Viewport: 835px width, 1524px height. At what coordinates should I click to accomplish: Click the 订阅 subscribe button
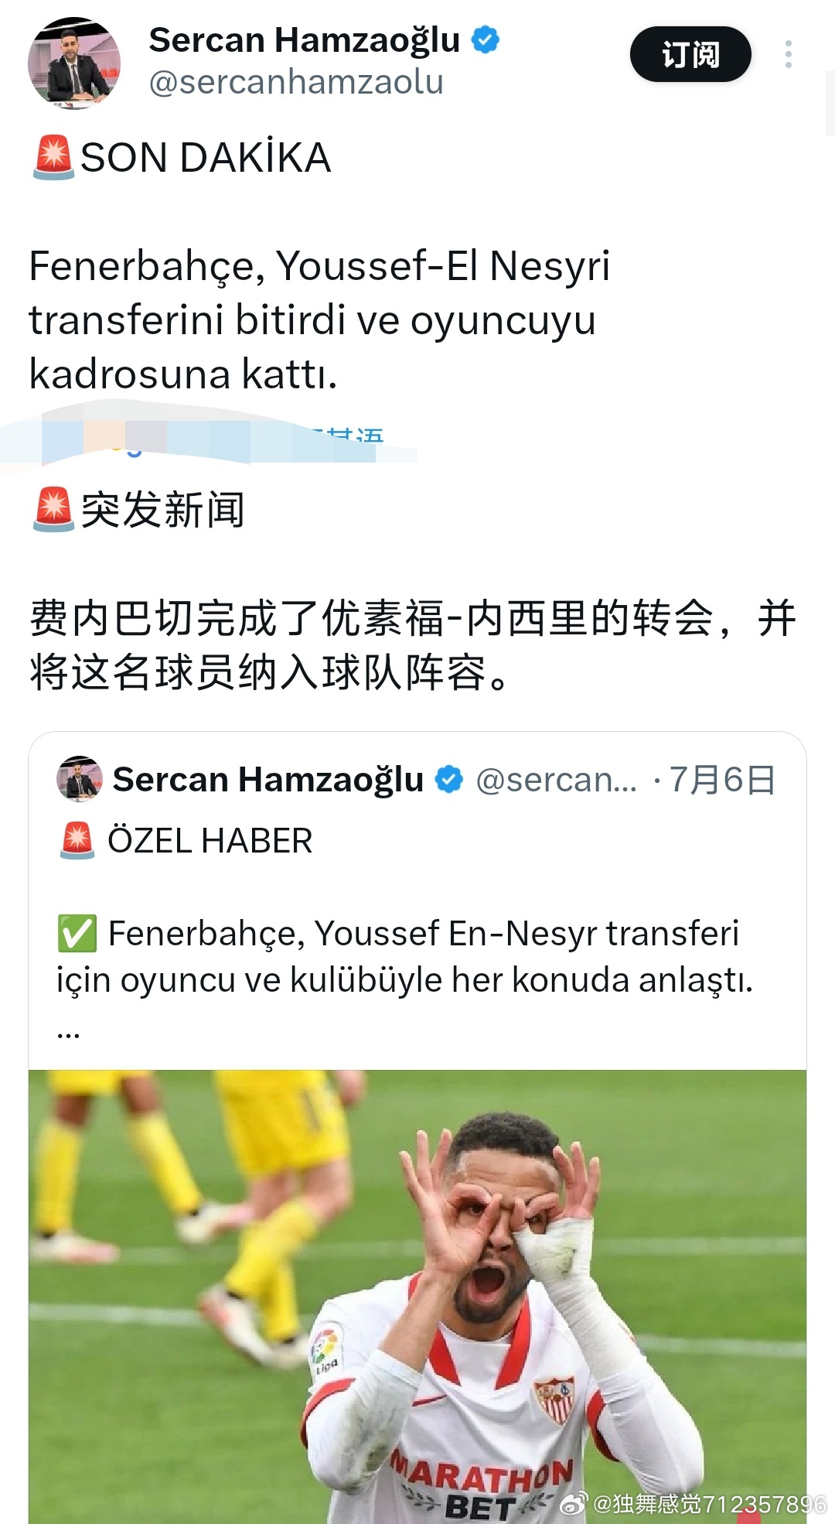pyautogui.click(x=690, y=54)
